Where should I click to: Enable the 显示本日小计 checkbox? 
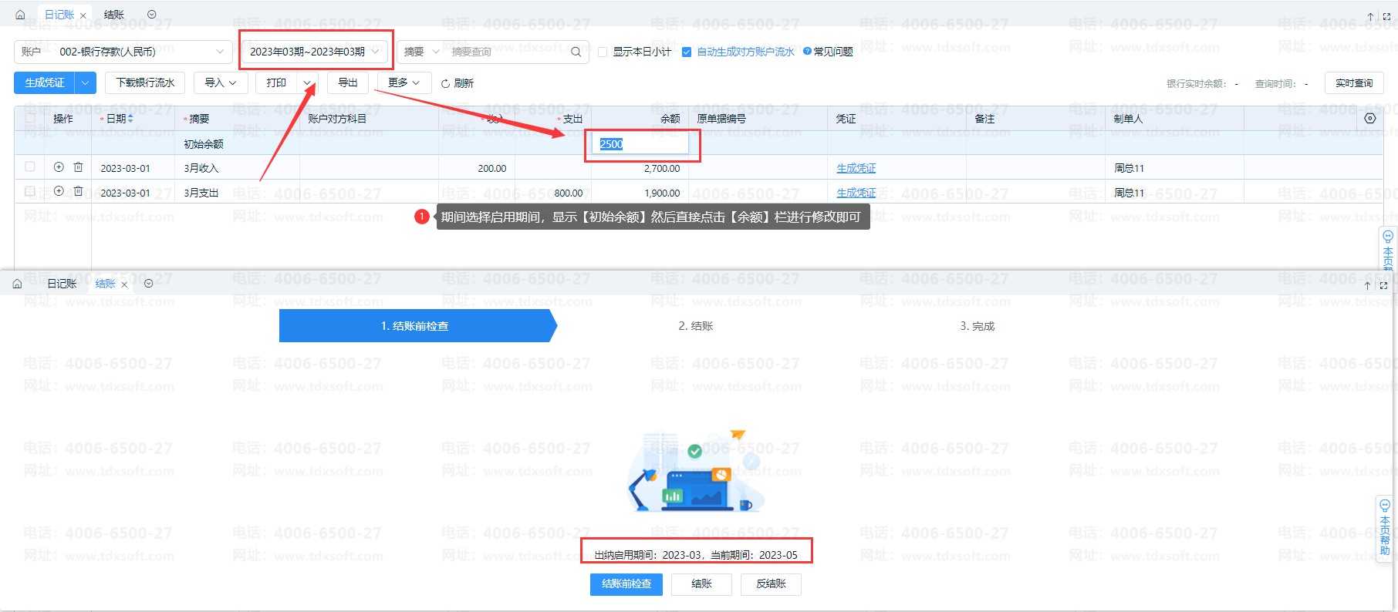click(x=603, y=52)
